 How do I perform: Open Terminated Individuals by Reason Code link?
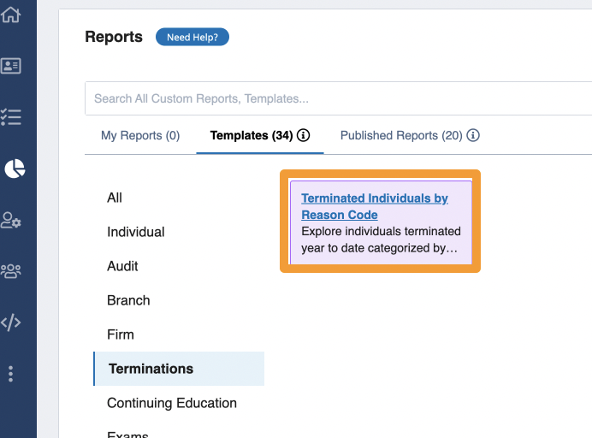(375, 206)
